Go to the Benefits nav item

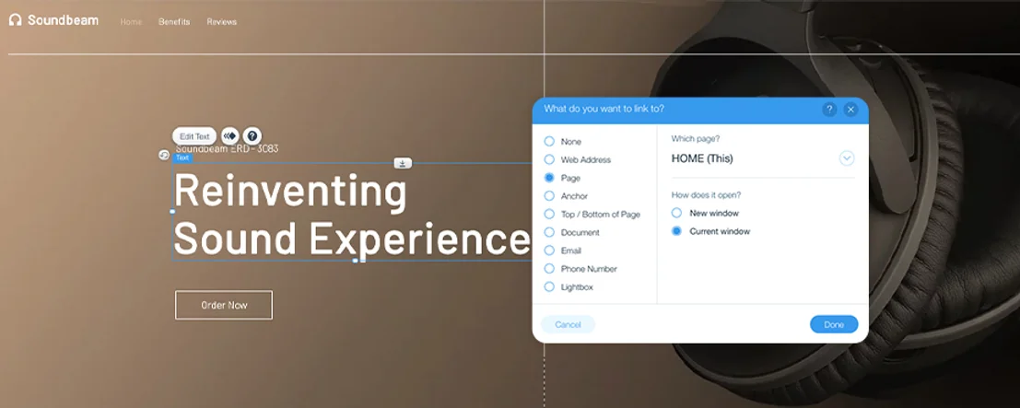[x=174, y=21]
